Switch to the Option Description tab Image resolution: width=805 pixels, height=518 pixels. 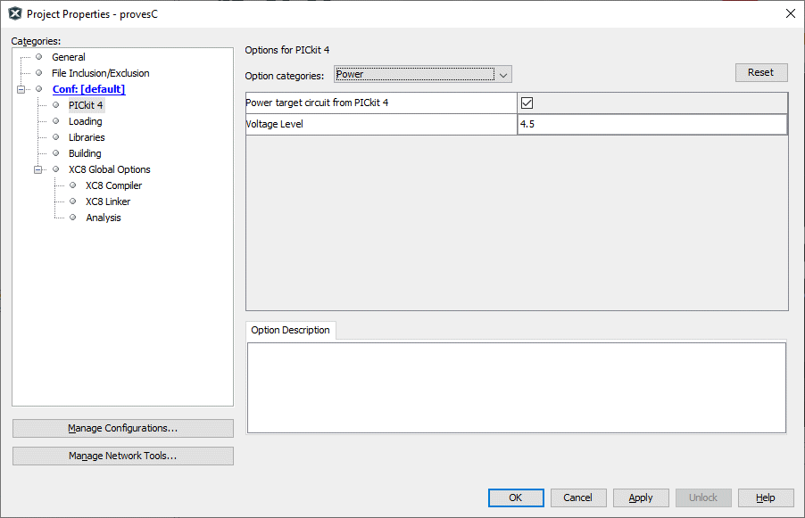290,330
